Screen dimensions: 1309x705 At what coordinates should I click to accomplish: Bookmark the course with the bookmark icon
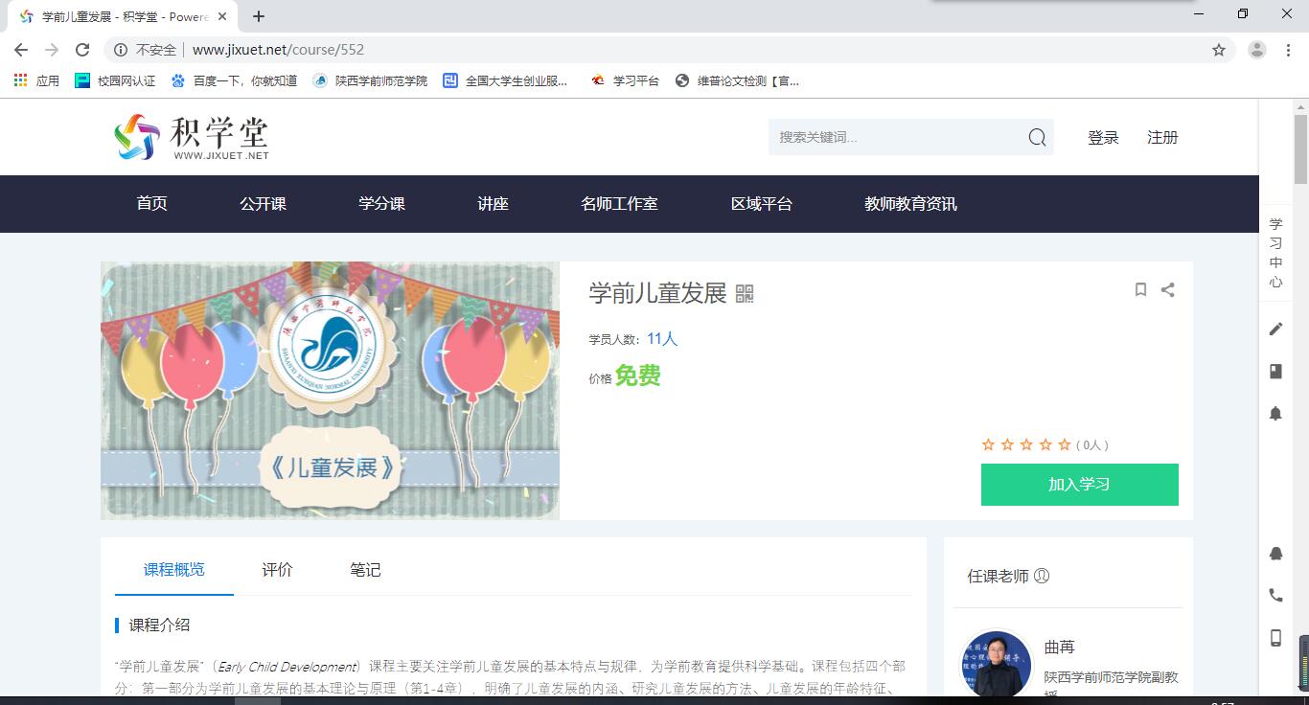pos(1140,289)
